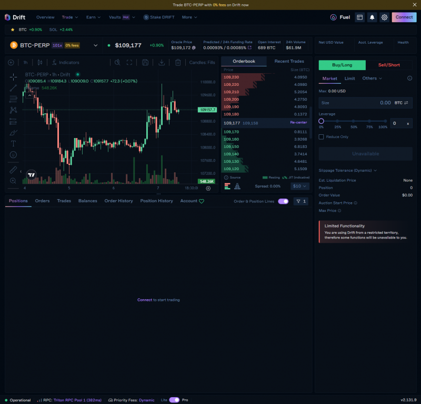Open Indicators panel on chart
421x404 pixels.
(66, 62)
